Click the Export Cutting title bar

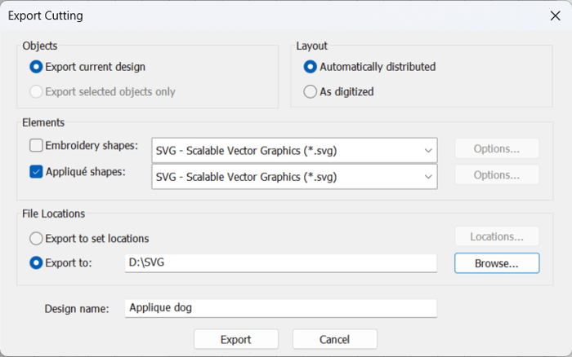tap(245, 15)
